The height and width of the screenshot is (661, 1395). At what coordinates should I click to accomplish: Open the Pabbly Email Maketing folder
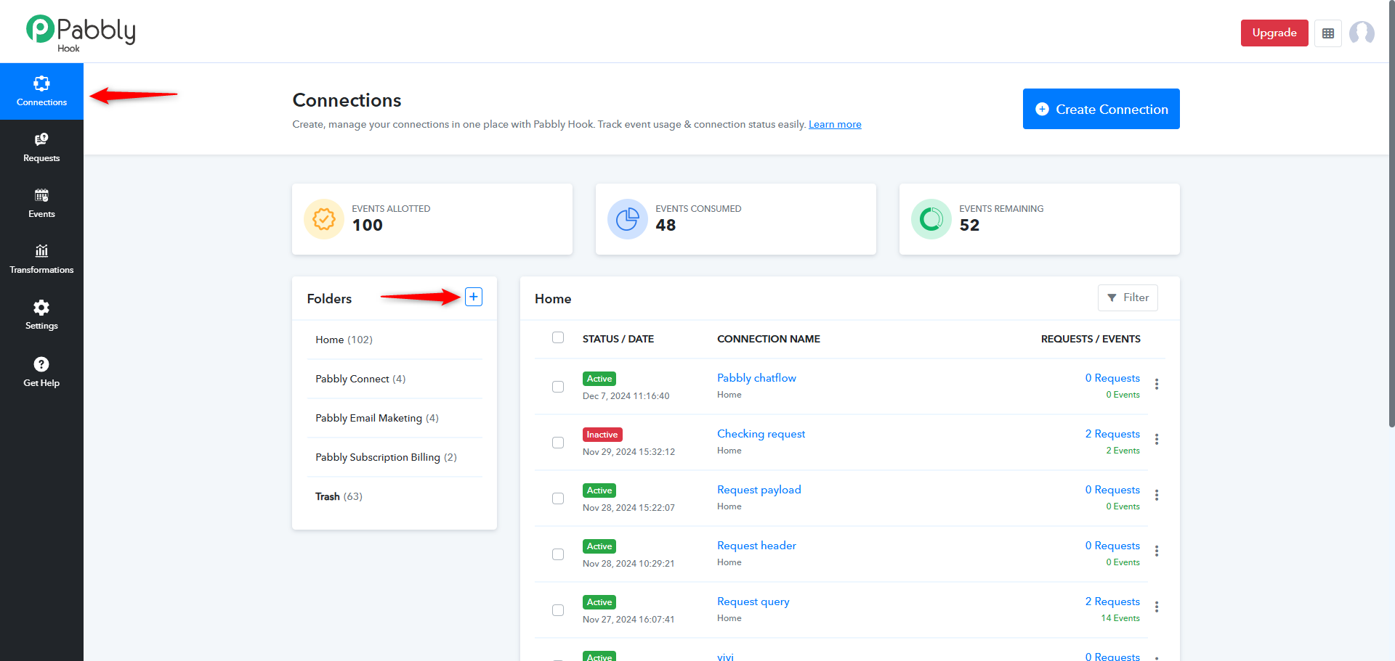click(395, 418)
